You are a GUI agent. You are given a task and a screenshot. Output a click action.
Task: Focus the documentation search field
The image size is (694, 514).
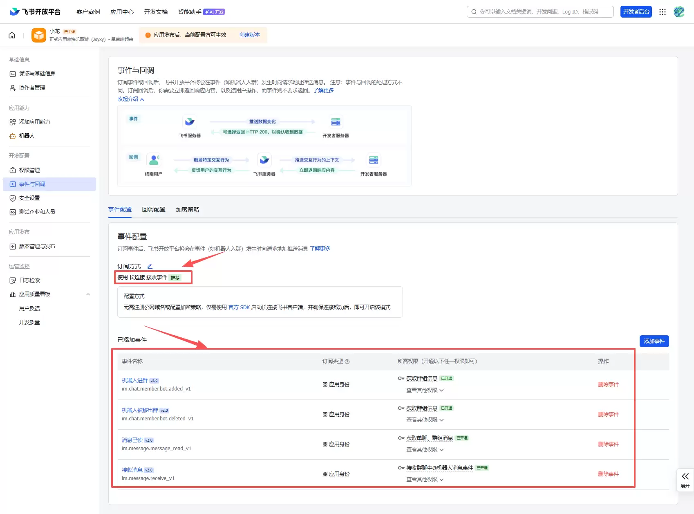tap(540, 12)
